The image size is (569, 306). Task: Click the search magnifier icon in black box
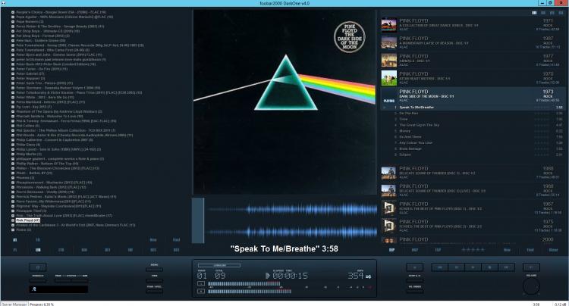(x=34, y=289)
